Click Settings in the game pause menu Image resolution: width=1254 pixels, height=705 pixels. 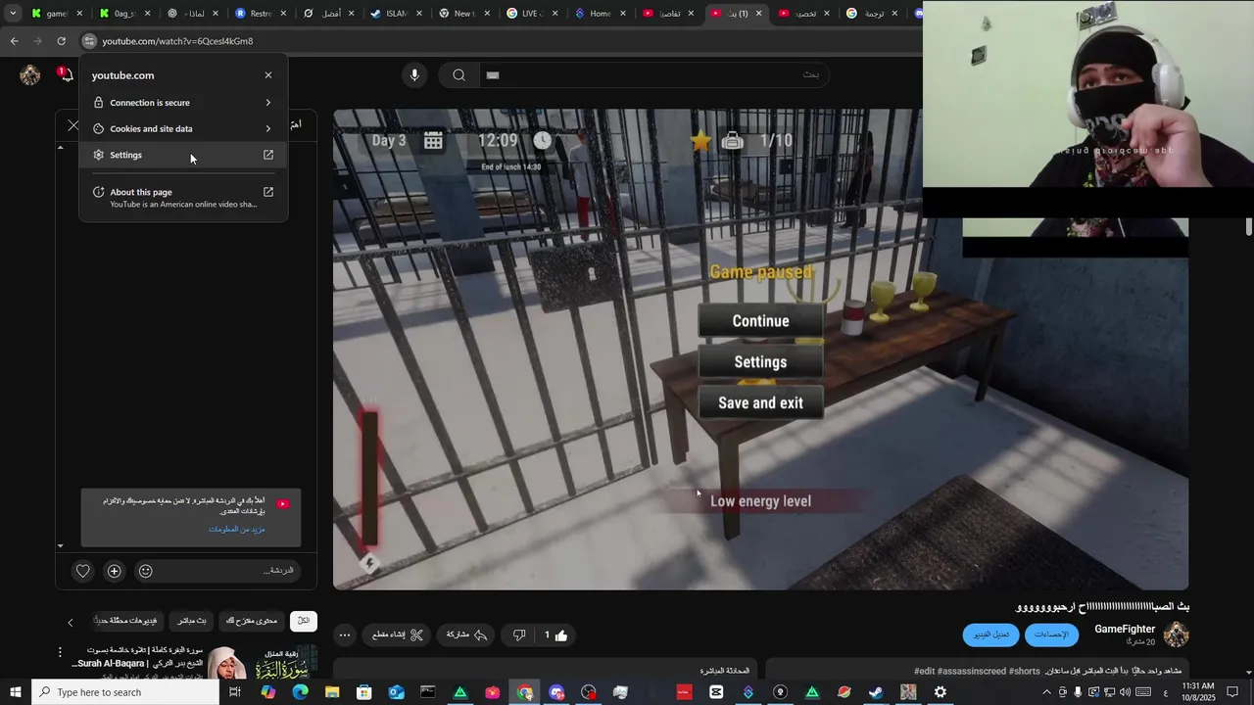point(760,362)
